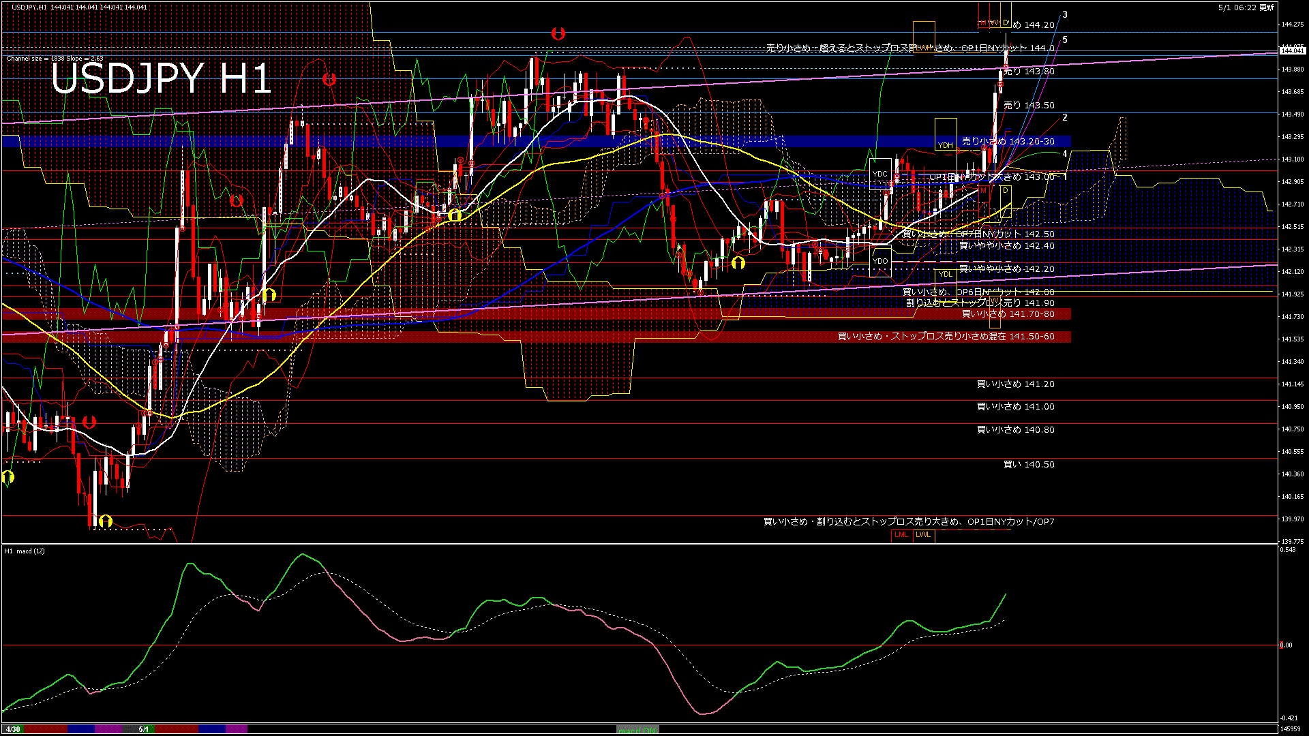Click the MACD zero level '0.00' tag
This screenshot has width=1309, height=736.
[1285, 645]
